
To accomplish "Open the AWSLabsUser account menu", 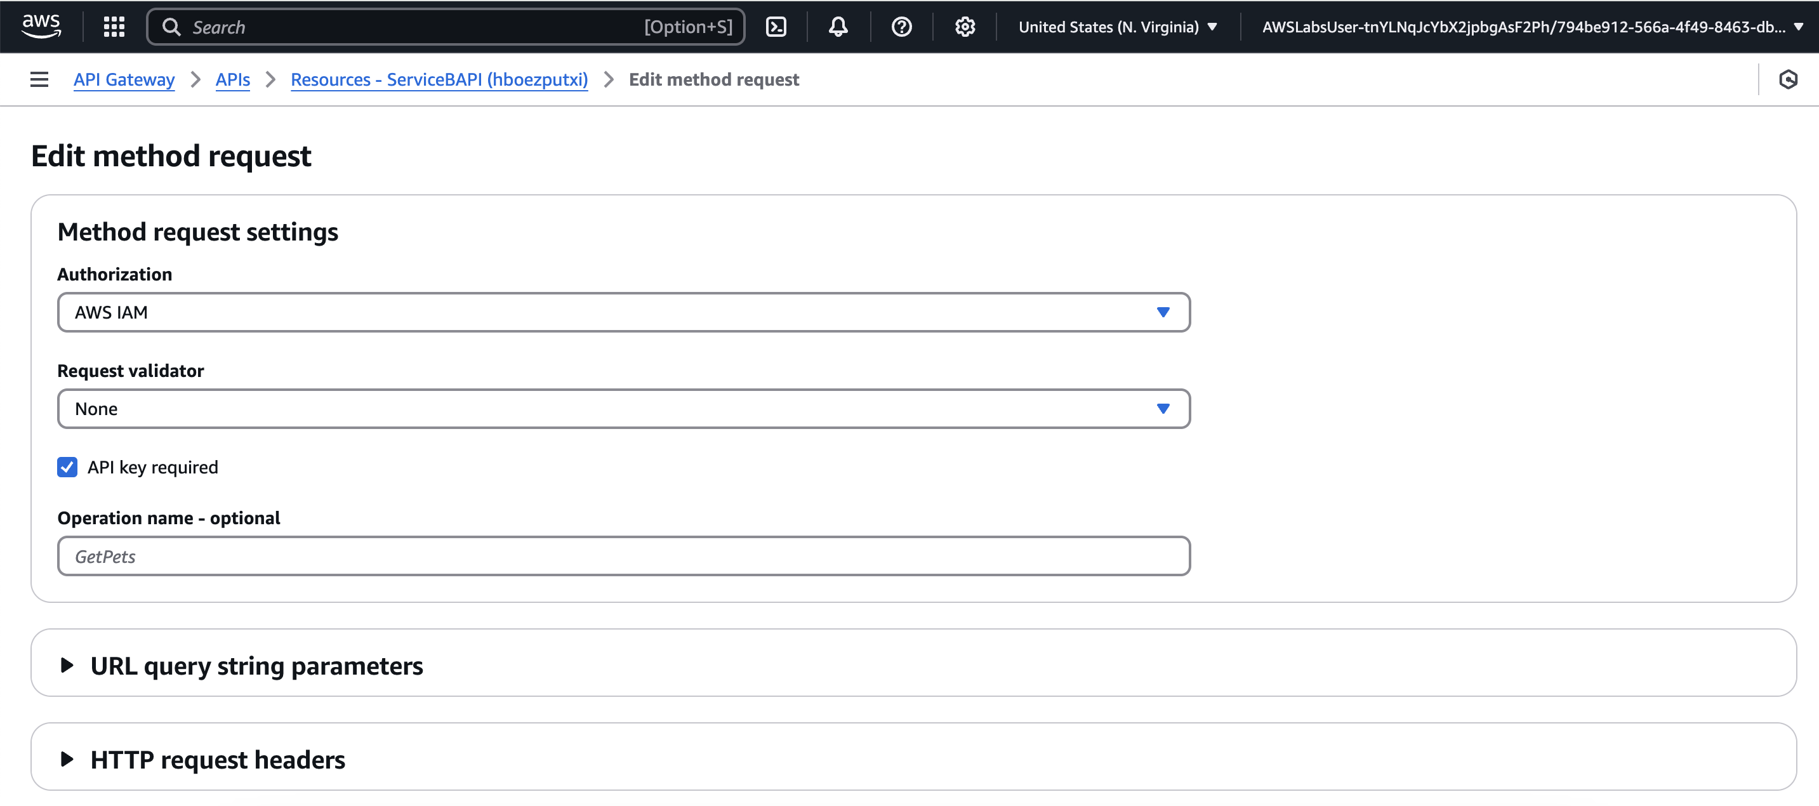I will tap(1531, 27).
